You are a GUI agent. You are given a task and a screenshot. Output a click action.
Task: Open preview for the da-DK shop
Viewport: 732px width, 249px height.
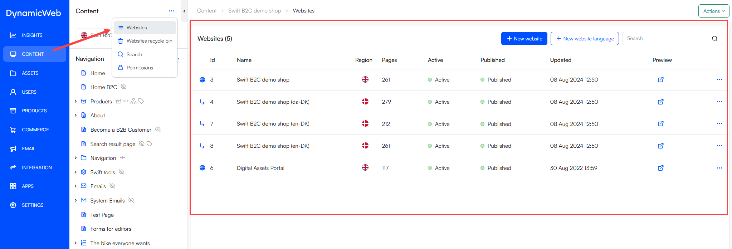pos(661,102)
